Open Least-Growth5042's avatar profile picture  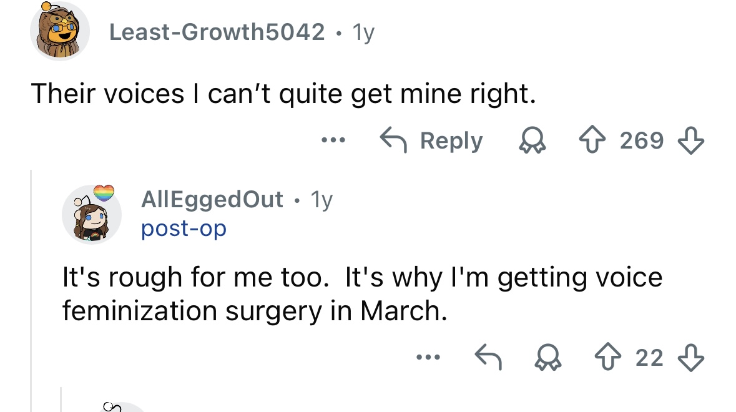click(x=59, y=31)
